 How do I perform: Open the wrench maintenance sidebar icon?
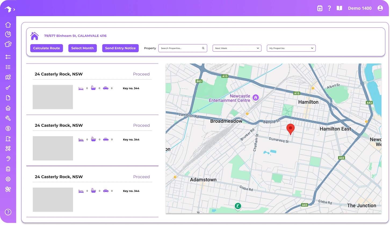coord(8,118)
